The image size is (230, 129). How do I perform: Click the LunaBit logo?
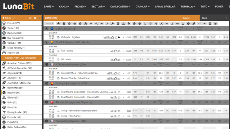pos(19,6)
